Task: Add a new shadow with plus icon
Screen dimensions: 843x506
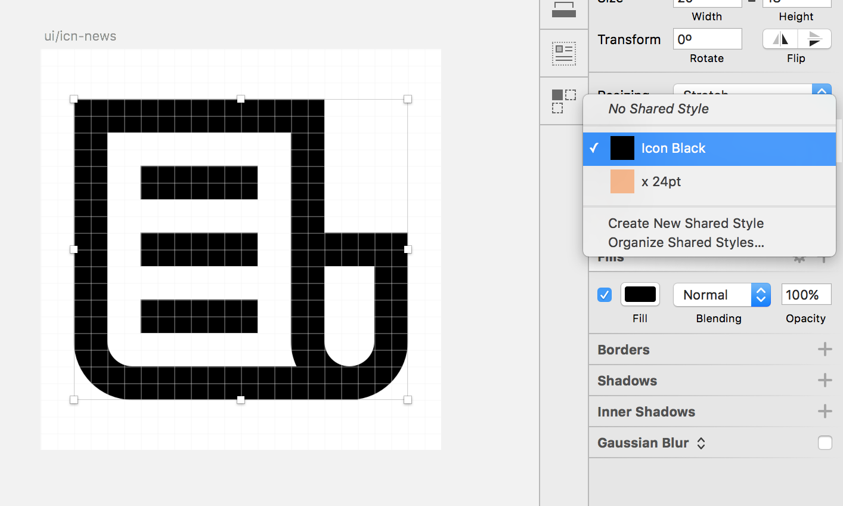Action: pyautogui.click(x=825, y=380)
